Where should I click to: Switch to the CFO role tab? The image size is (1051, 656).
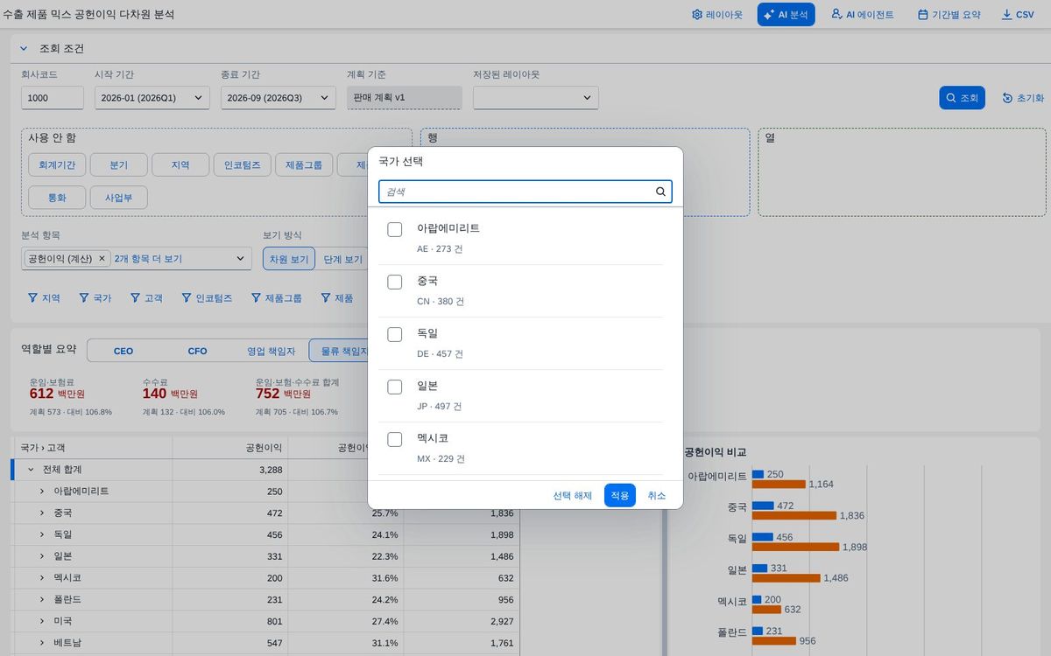[198, 351]
